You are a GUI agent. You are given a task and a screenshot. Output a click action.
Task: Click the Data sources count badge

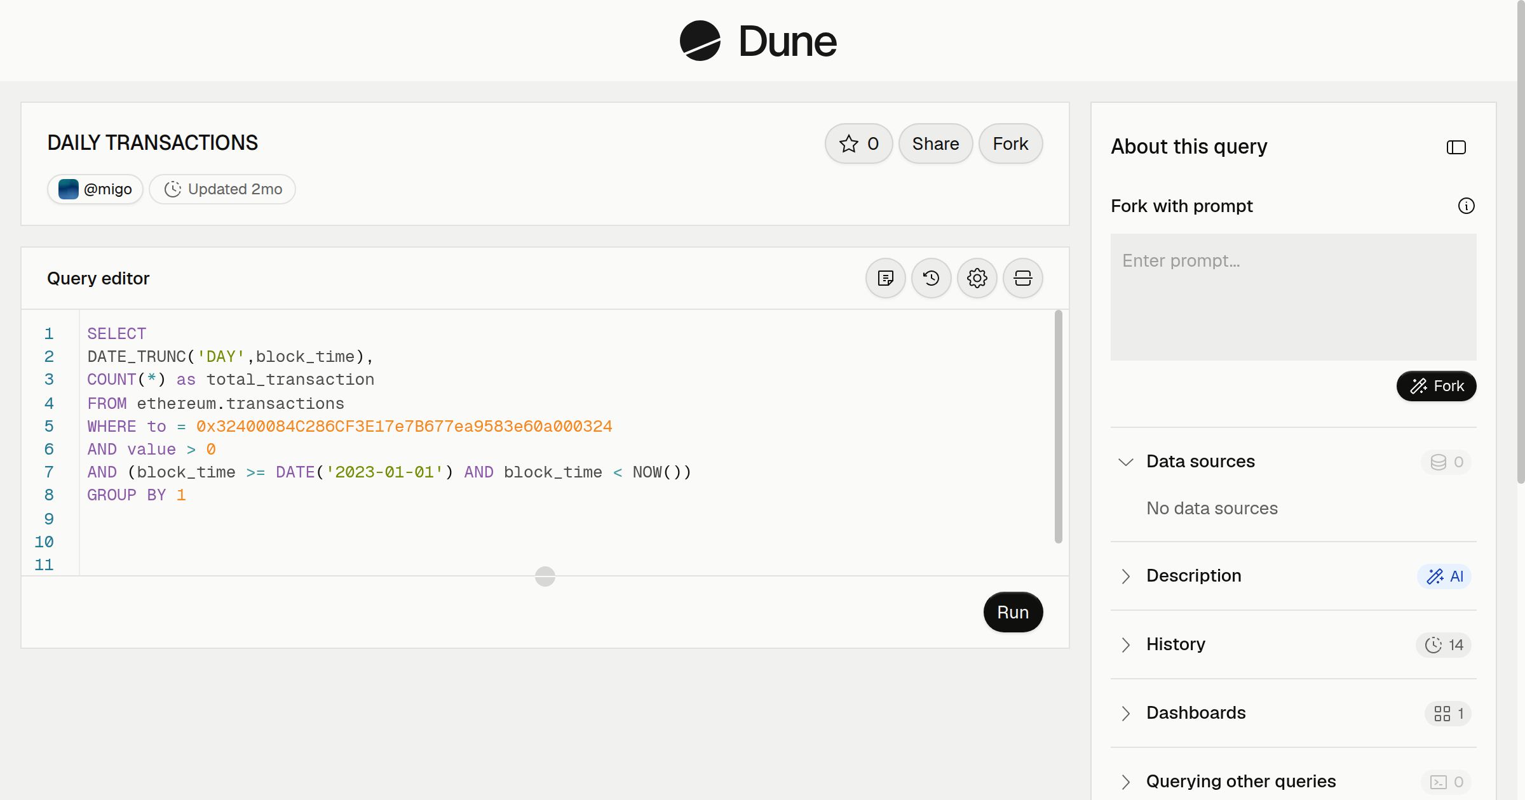1446,462
